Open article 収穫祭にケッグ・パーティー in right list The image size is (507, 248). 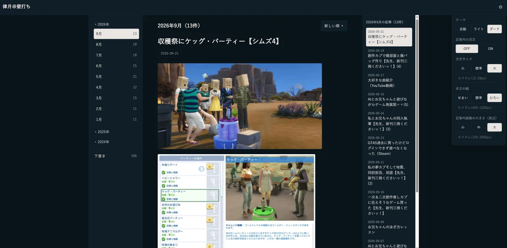(389, 37)
